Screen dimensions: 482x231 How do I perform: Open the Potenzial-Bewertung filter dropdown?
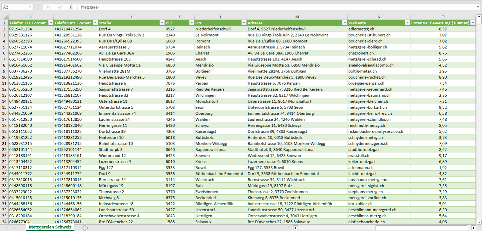(x=473, y=23)
